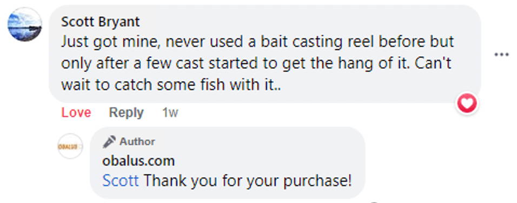Viewport: 517px width, 203px height.
Task: Click the Author badge pen icon
Action: pos(109,141)
